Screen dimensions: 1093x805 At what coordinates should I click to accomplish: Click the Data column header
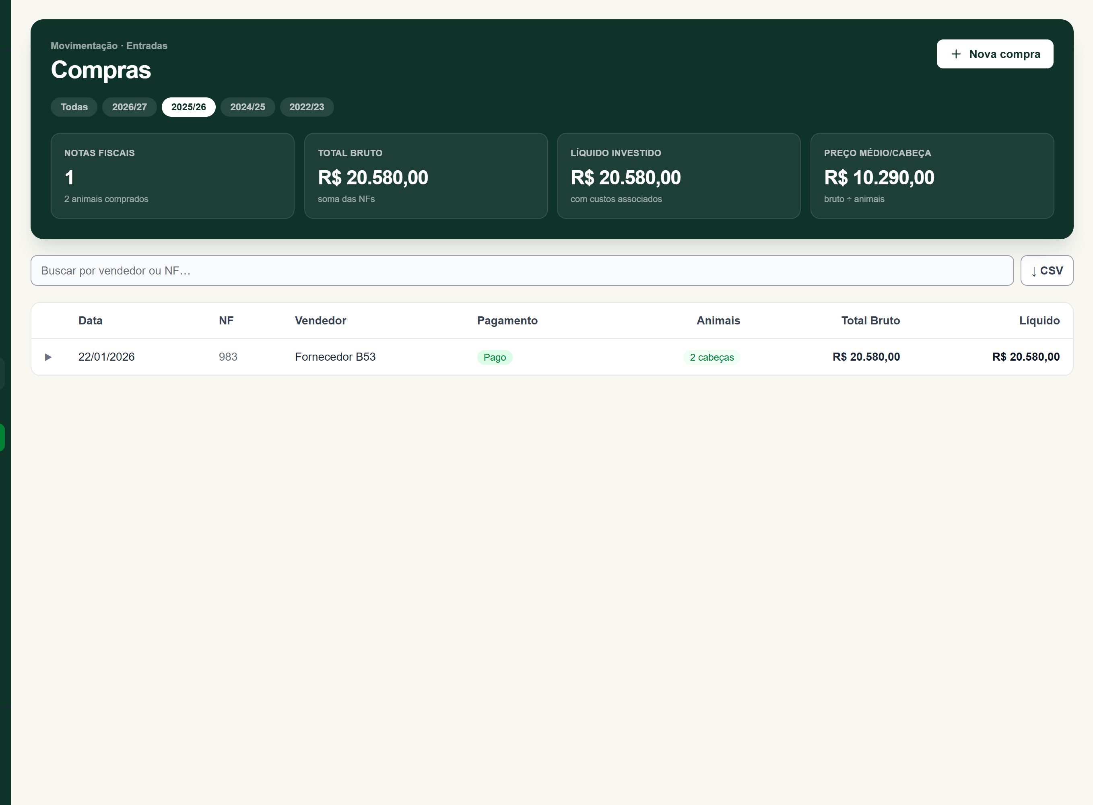tap(91, 321)
